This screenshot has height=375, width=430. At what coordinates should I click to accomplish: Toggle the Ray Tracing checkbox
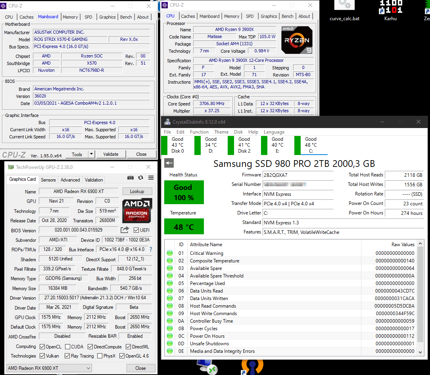pyautogui.click(x=67, y=356)
